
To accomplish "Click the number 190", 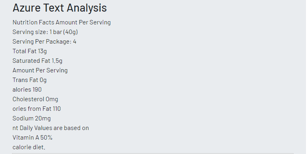I will click(37, 90).
